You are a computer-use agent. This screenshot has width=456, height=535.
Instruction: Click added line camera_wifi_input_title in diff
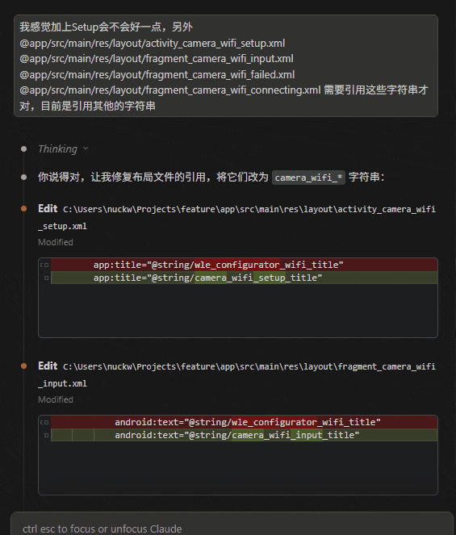244,435
